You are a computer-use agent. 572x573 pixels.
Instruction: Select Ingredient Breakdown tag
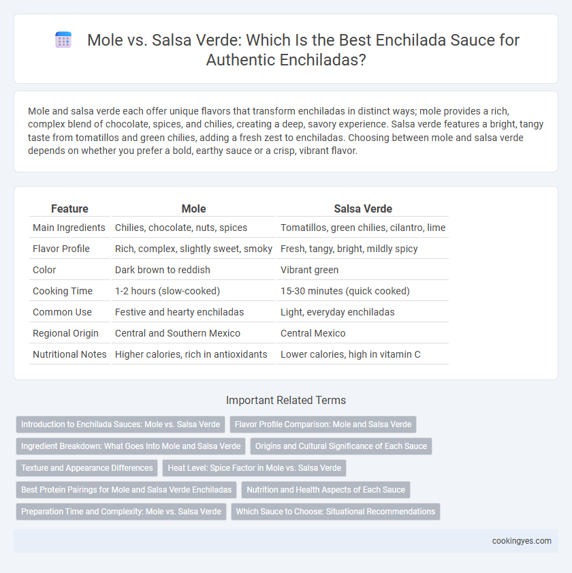[x=131, y=446]
